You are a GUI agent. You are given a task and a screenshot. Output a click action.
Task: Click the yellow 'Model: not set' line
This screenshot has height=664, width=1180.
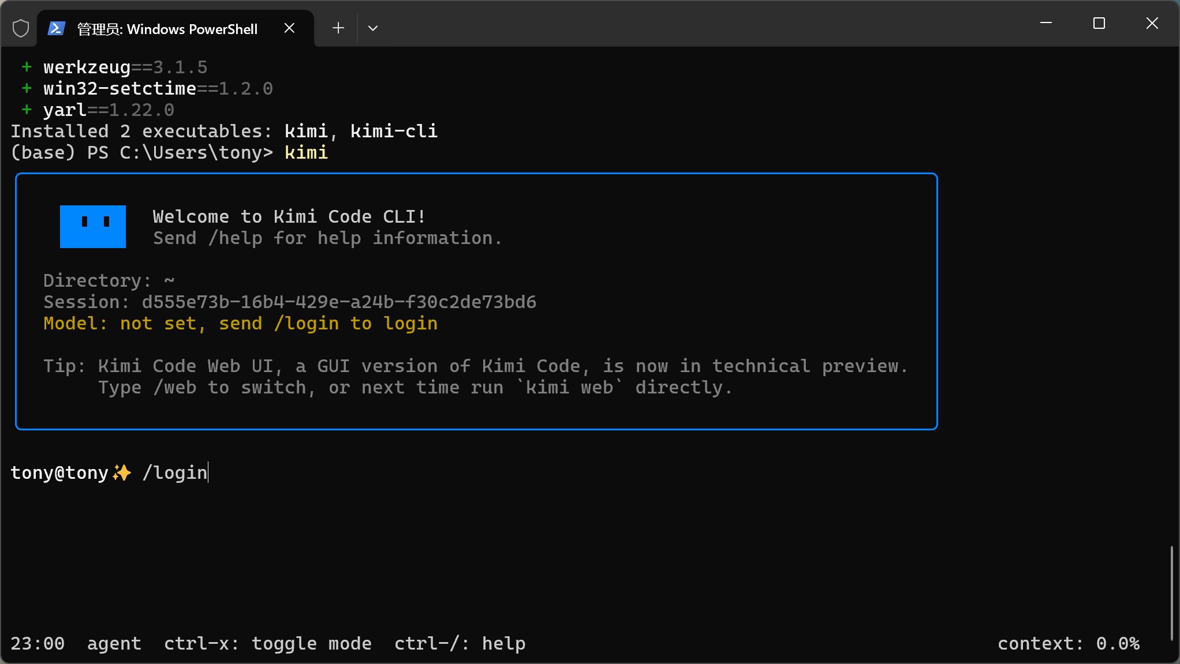click(x=240, y=324)
